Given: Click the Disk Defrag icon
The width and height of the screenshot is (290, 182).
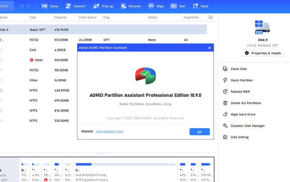Looking at the screenshot, I should click(x=225, y=137).
